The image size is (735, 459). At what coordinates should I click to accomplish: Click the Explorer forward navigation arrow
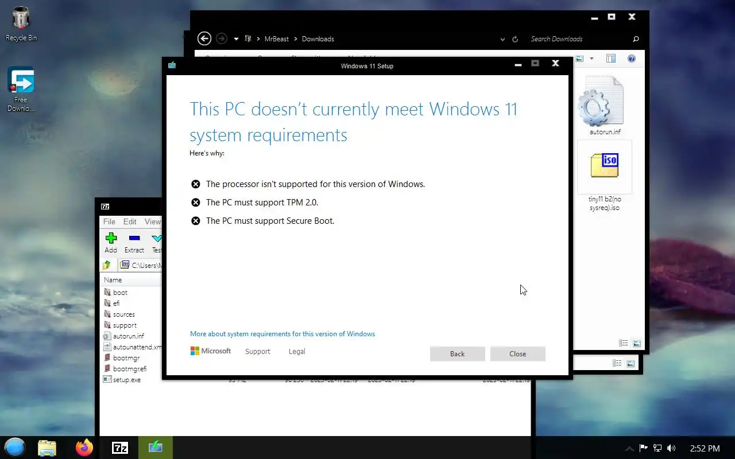tap(221, 38)
